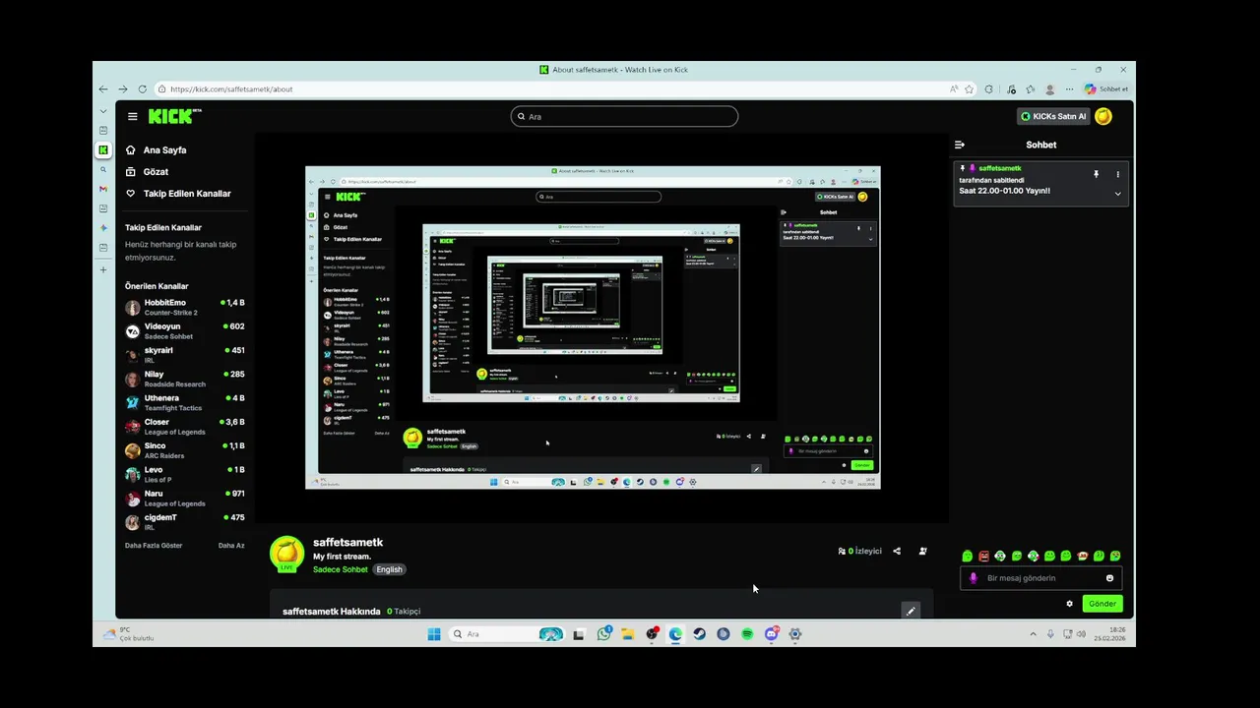Click the Bir mesaj gönderin chat input
The image size is (1260, 708).
pos(1042,578)
